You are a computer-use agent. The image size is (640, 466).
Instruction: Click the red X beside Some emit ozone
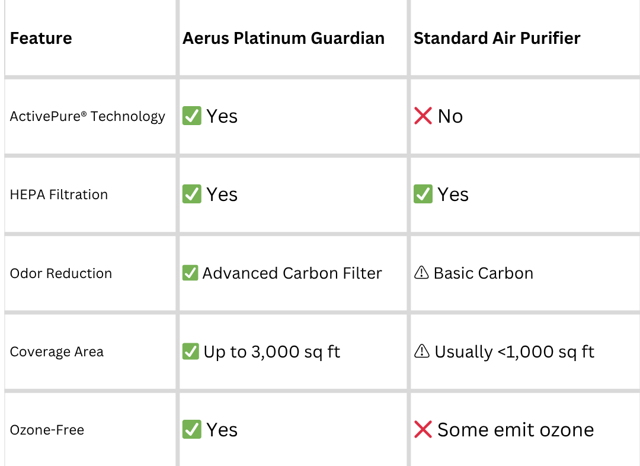(423, 429)
